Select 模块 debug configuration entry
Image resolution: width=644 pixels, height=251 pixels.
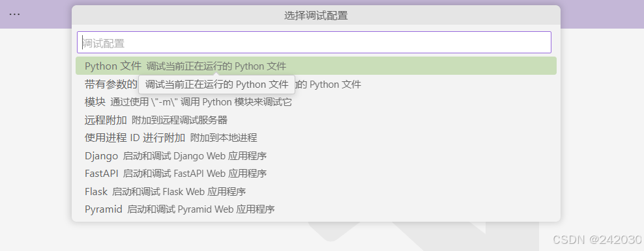pos(316,102)
